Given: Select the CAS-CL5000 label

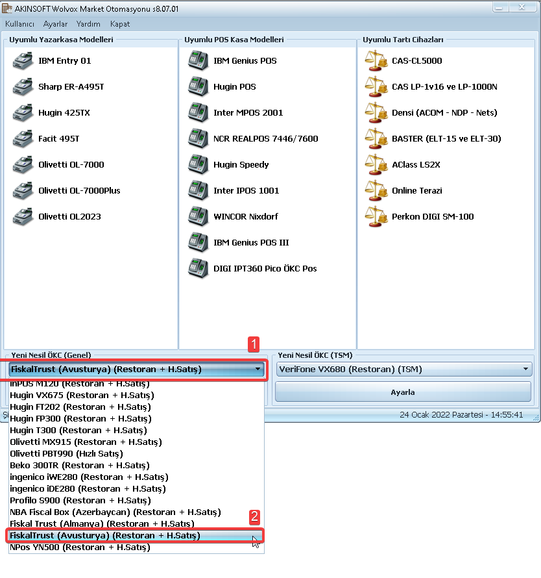Looking at the screenshot, I should coord(417,61).
